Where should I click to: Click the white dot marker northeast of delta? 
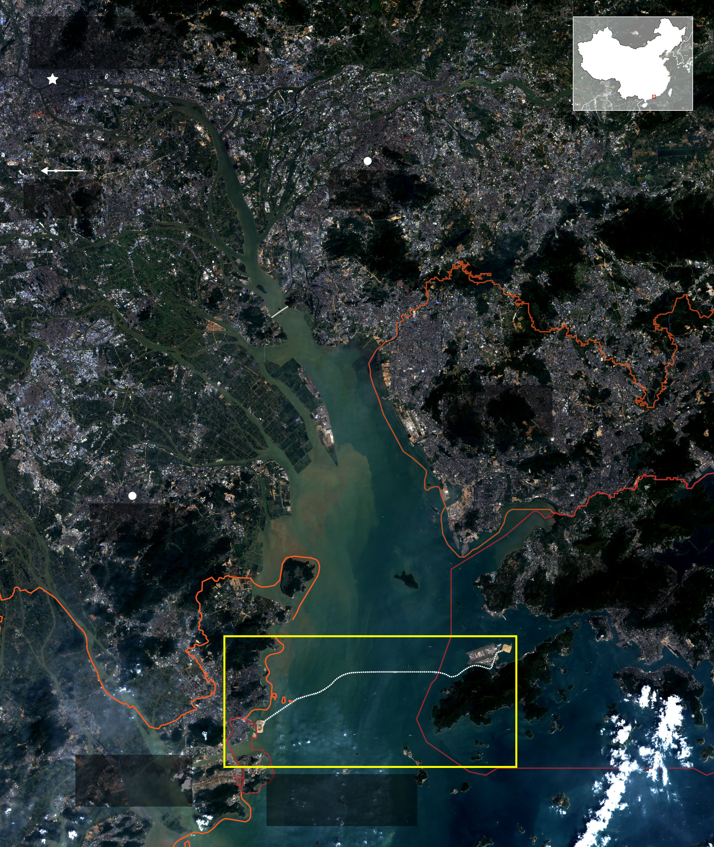pos(368,161)
